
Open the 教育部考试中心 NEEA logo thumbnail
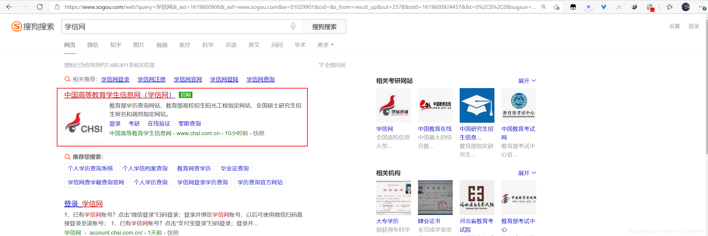point(519,105)
